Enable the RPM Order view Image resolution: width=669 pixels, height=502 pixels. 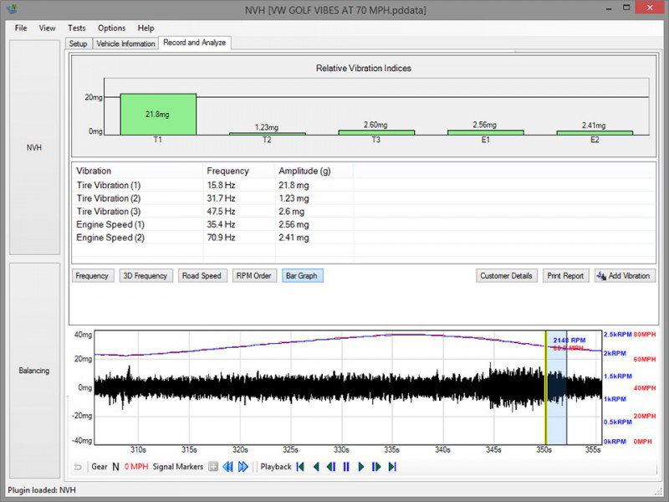(x=254, y=275)
